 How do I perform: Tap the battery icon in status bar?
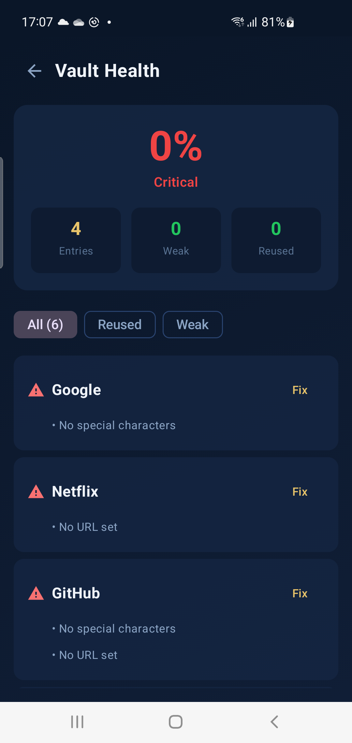coord(290,22)
